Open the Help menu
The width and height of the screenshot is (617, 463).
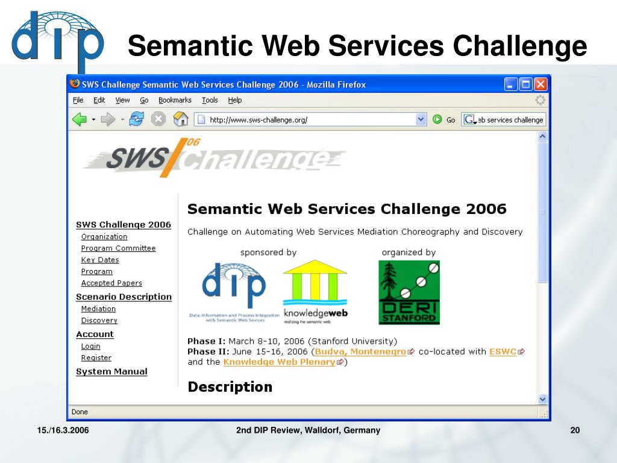click(x=235, y=100)
